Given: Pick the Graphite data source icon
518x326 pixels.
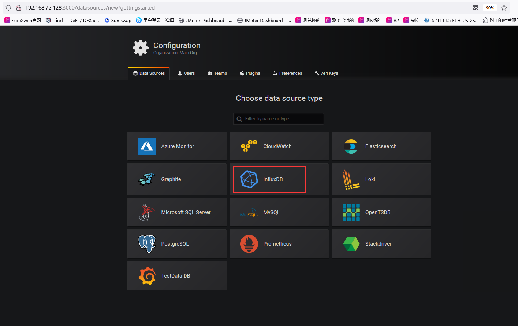Looking at the screenshot, I should [x=147, y=179].
